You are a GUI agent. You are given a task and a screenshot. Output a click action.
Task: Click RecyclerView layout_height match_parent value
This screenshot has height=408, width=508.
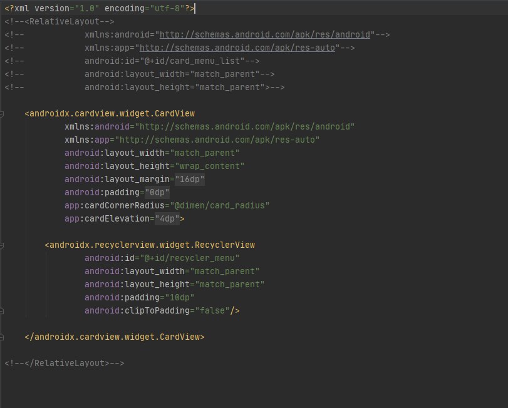230,284
